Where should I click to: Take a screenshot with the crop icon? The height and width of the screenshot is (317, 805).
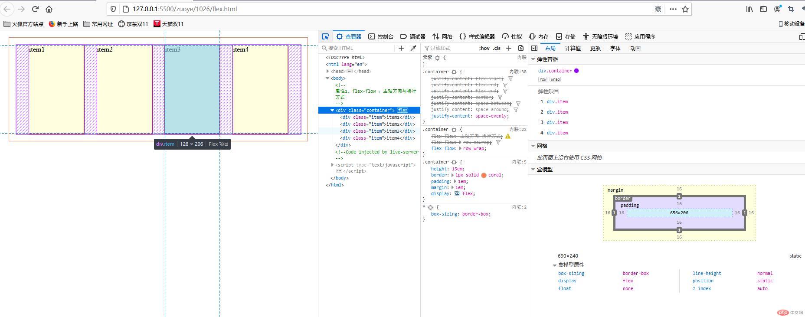(x=791, y=9)
